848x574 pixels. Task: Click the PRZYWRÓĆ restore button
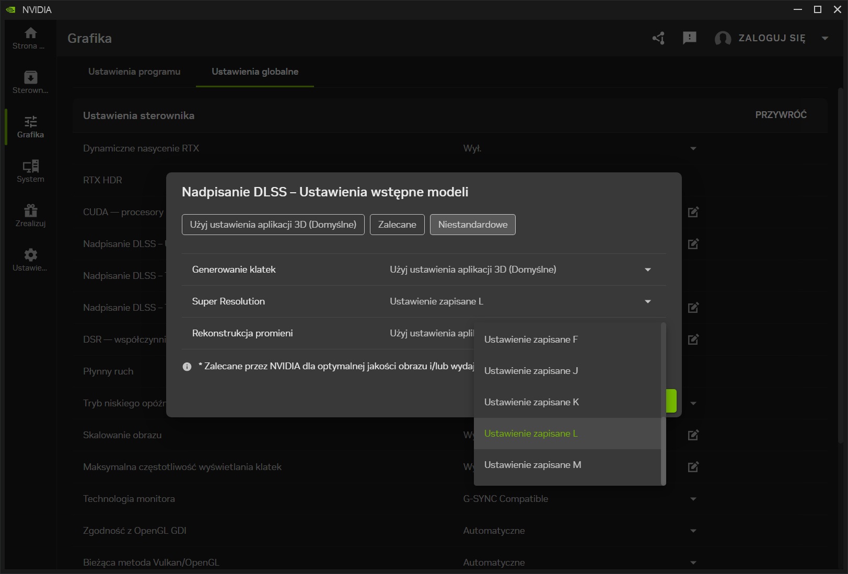781,115
